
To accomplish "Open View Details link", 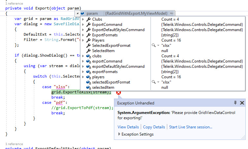I will tap(128, 127).
